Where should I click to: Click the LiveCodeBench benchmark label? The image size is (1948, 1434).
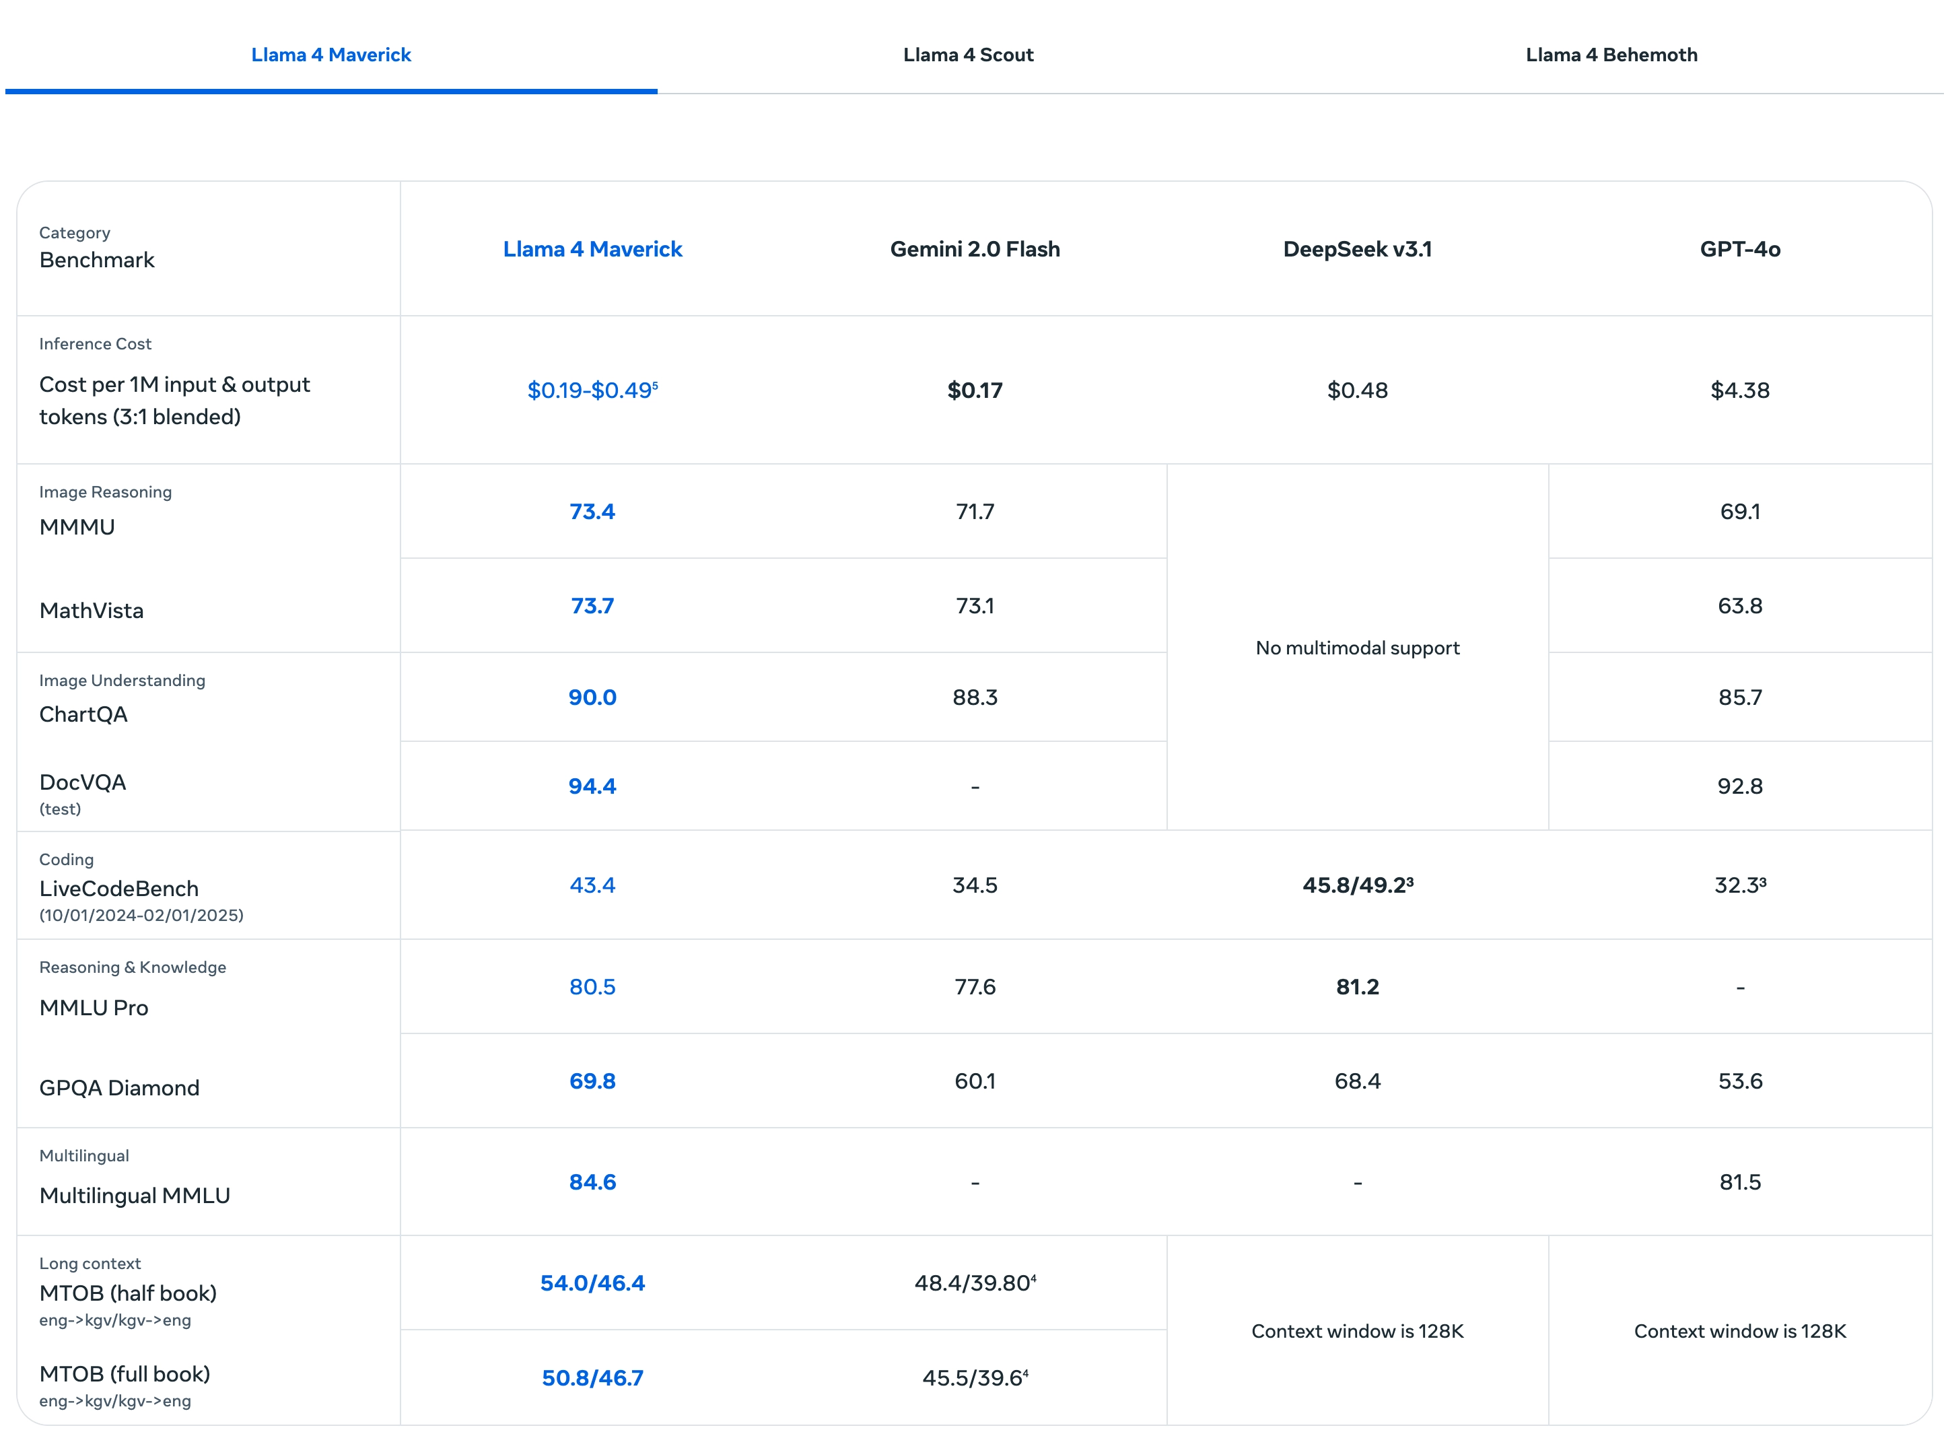[x=119, y=888]
